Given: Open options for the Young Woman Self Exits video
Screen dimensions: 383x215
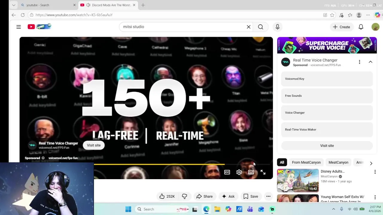Looking at the screenshot, I should pos(375,197).
